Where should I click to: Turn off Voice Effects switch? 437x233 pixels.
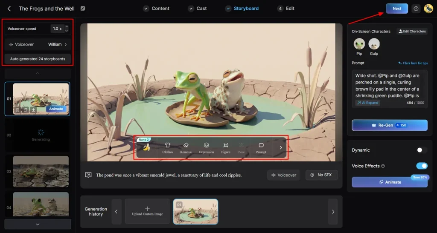coord(422,166)
